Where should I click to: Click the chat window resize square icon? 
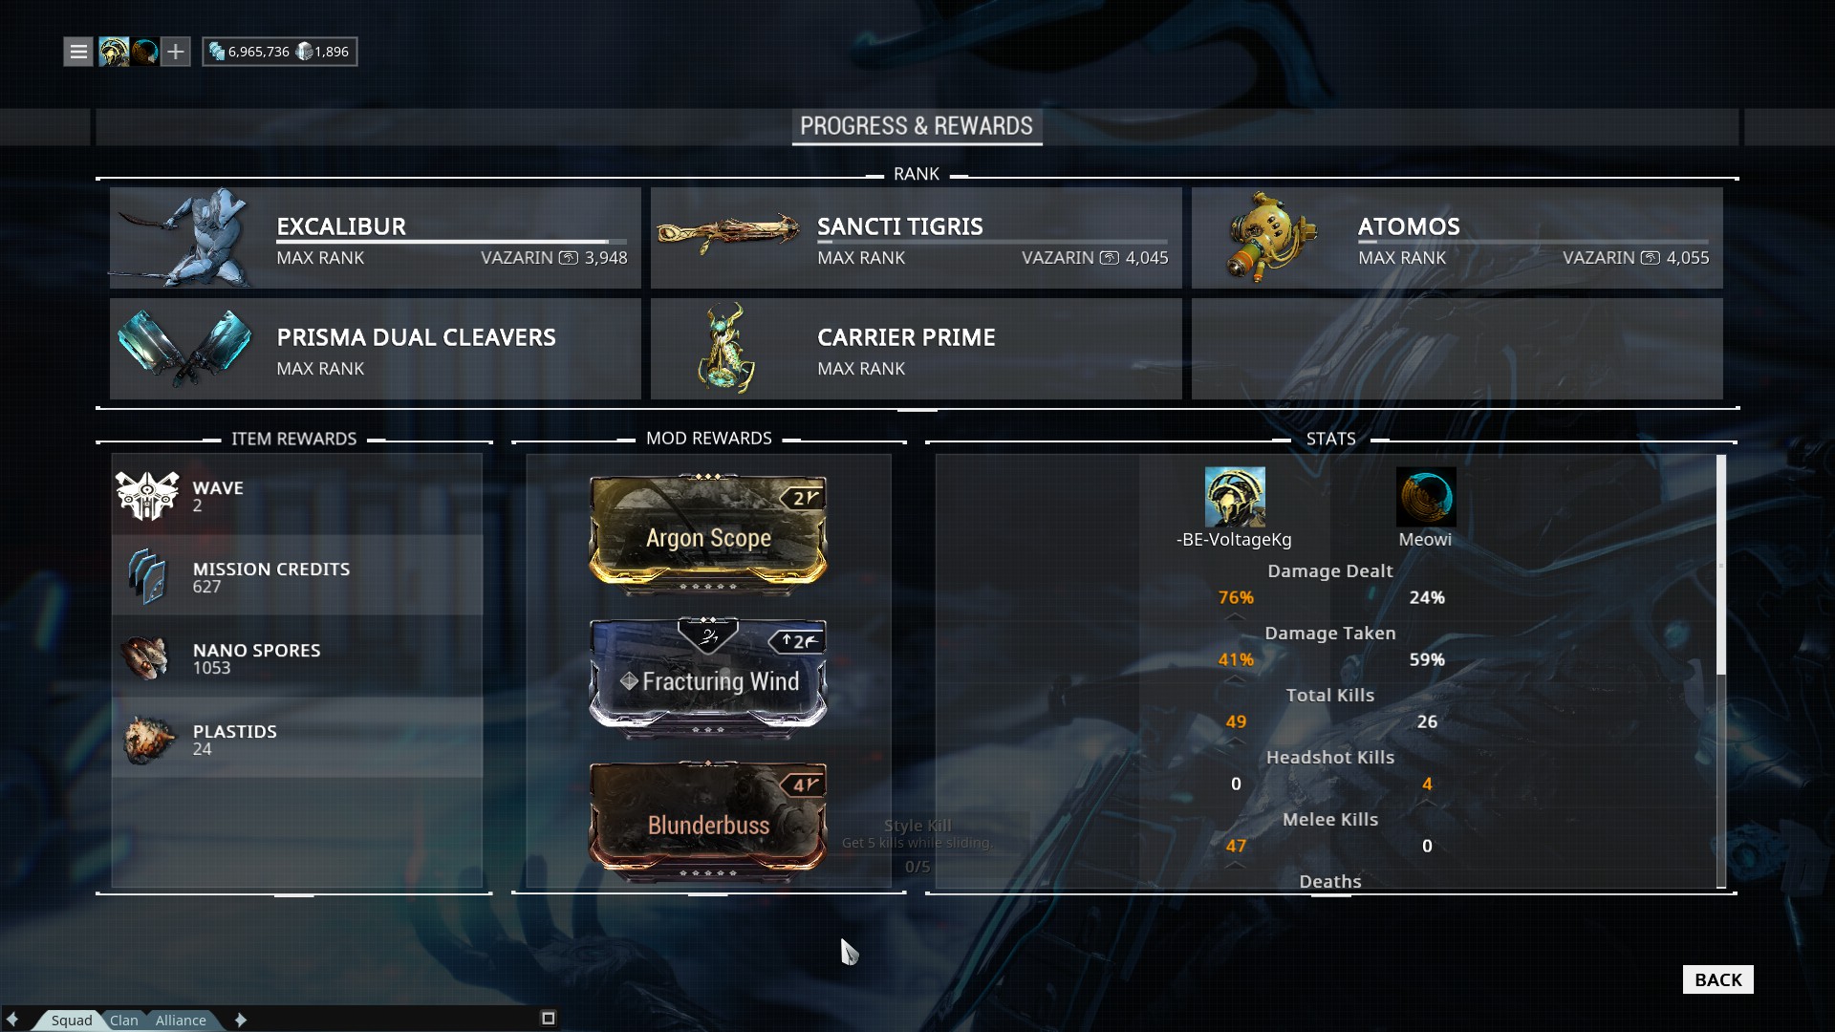click(x=549, y=1019)
